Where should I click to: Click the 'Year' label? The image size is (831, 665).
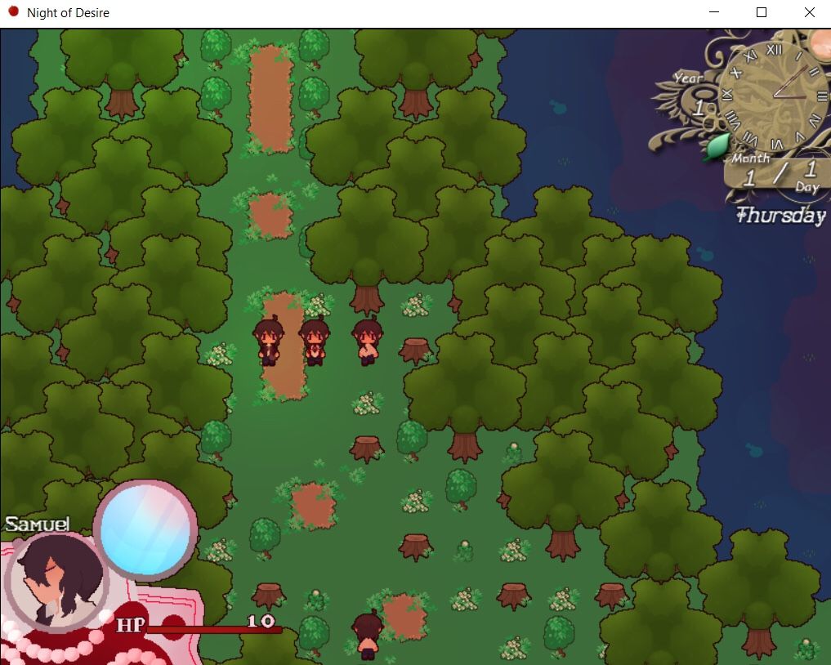pyautogui.click(x=689, y=78)
